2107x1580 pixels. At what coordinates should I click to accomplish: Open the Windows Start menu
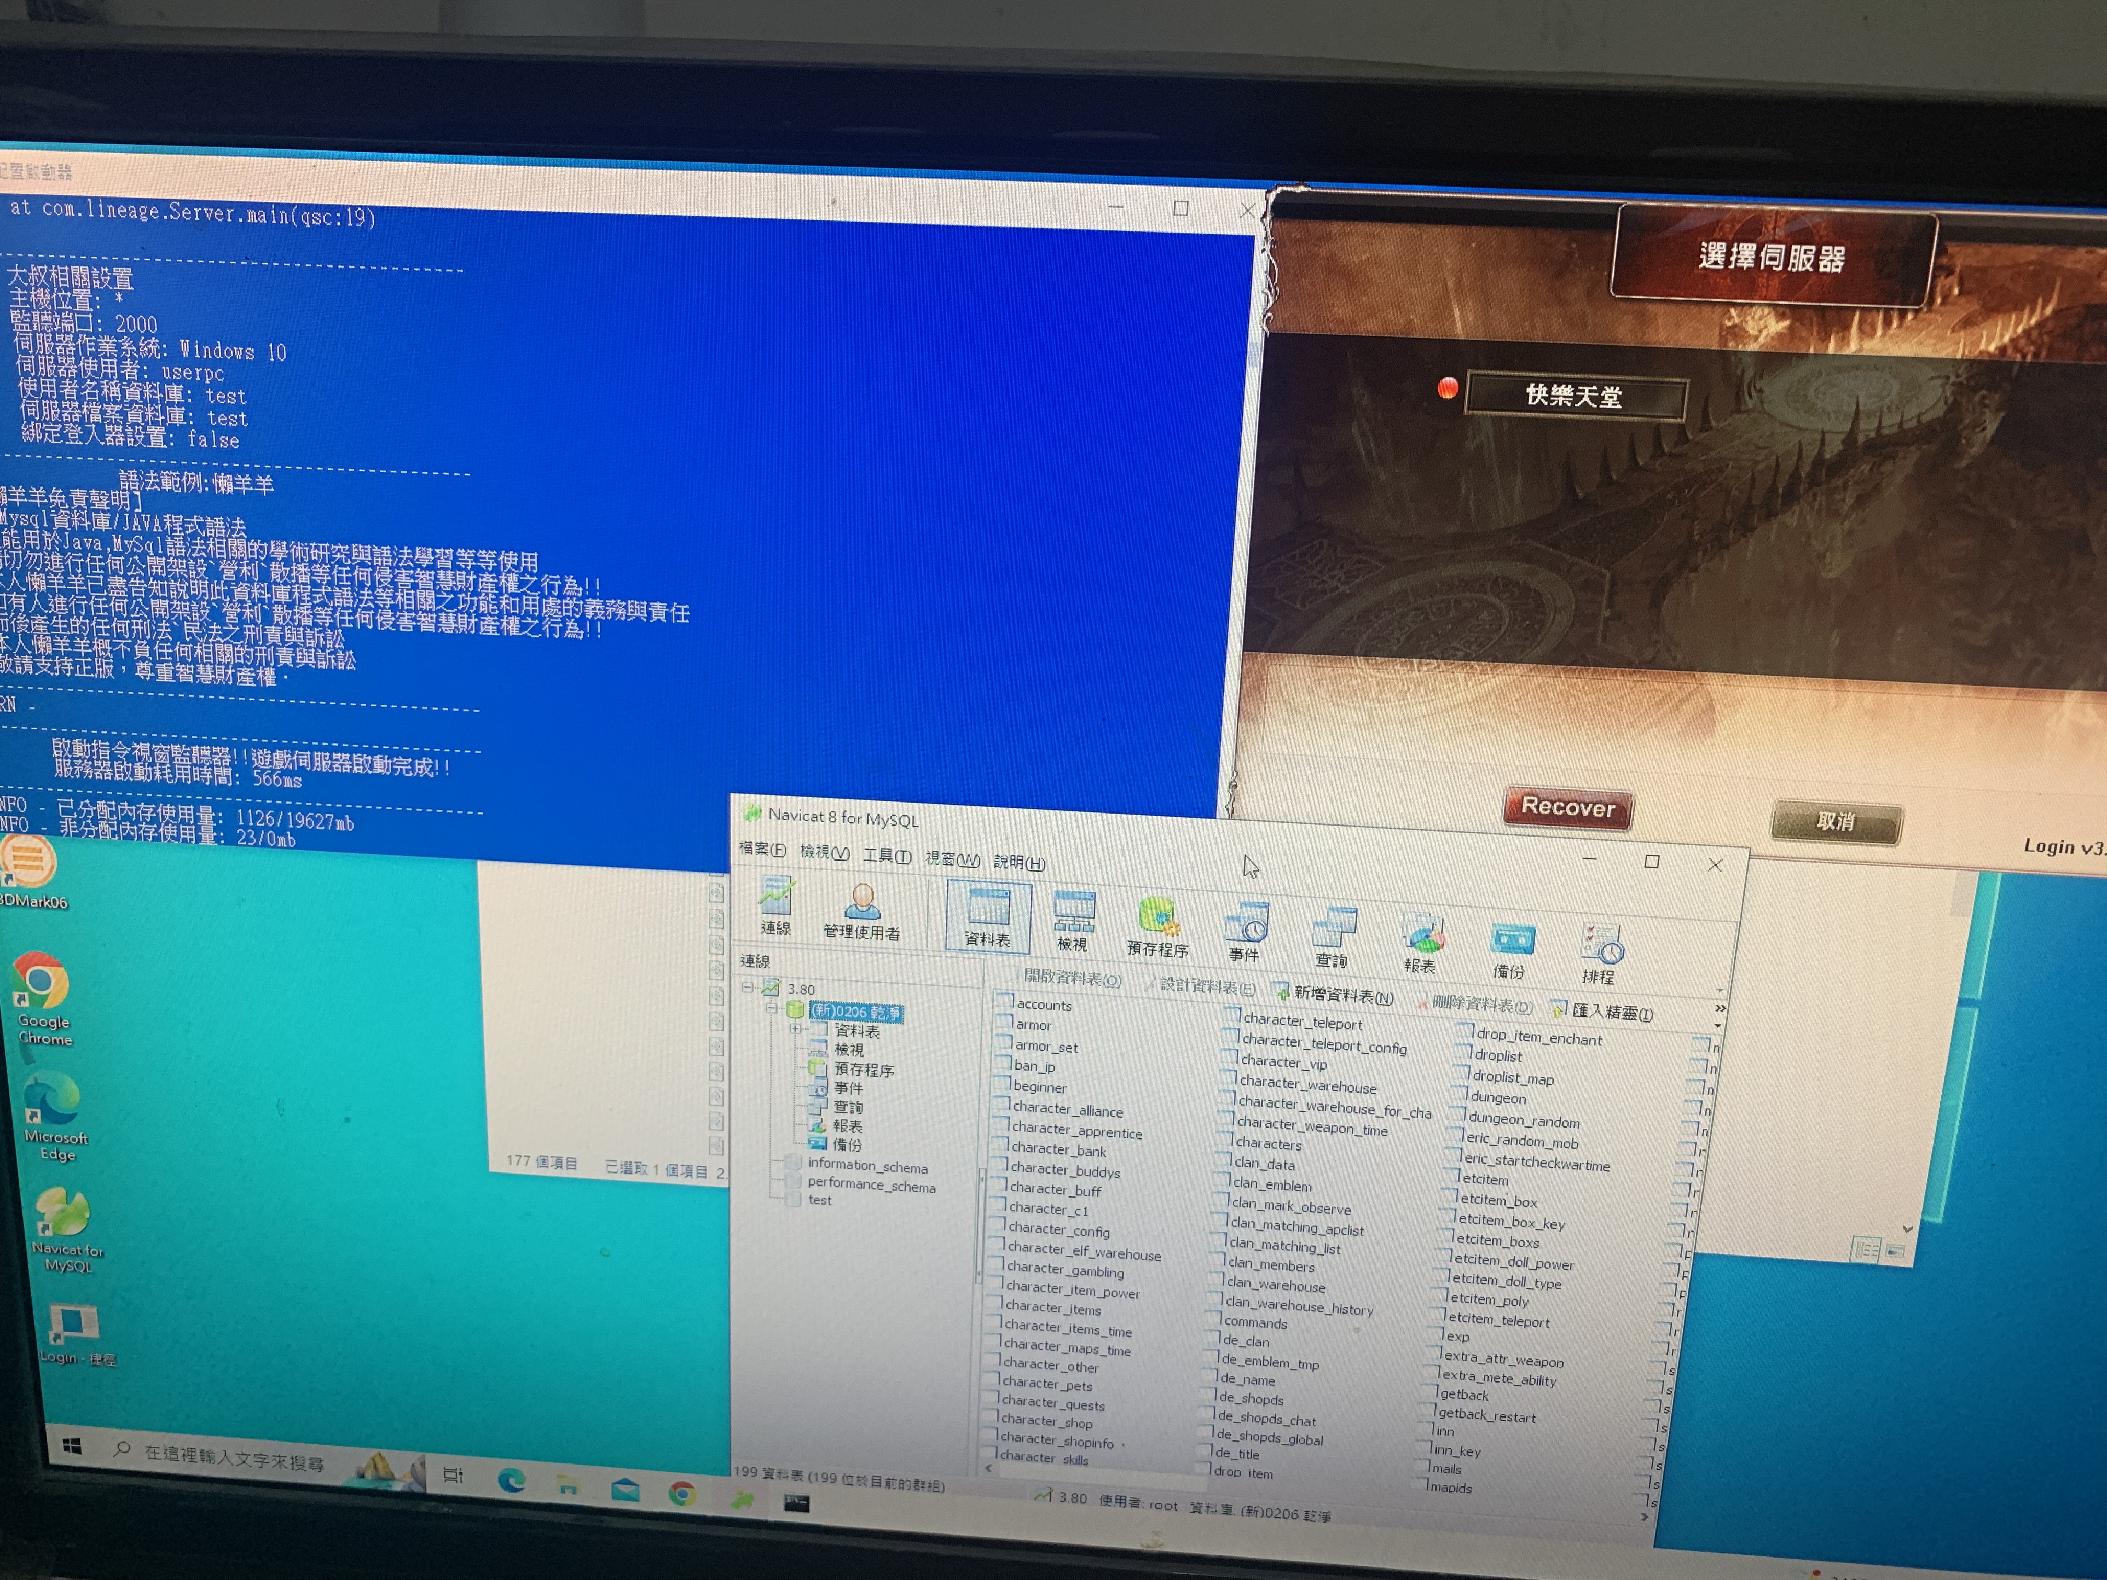(x=73, y=1447)
